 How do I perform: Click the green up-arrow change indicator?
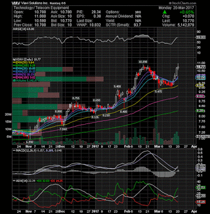tap(165, 12)
